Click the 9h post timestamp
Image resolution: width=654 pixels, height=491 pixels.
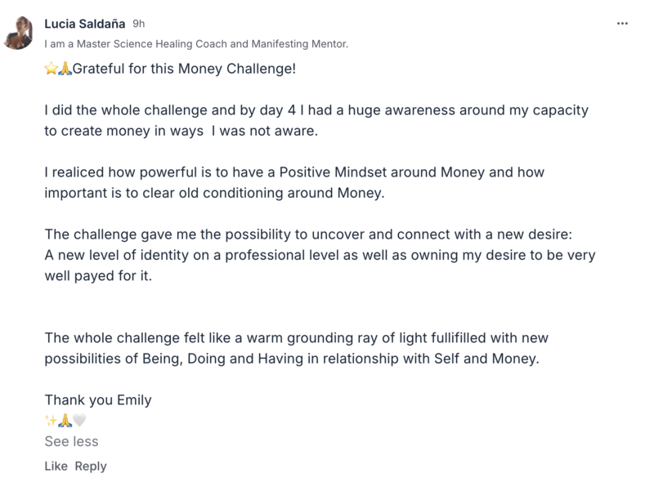[138, 24]
